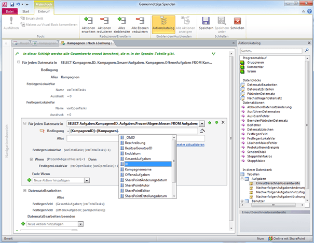Select SendenEMail data action
Image resolution: width=314 pixels, height=243 pixels.
pos(256,152)
